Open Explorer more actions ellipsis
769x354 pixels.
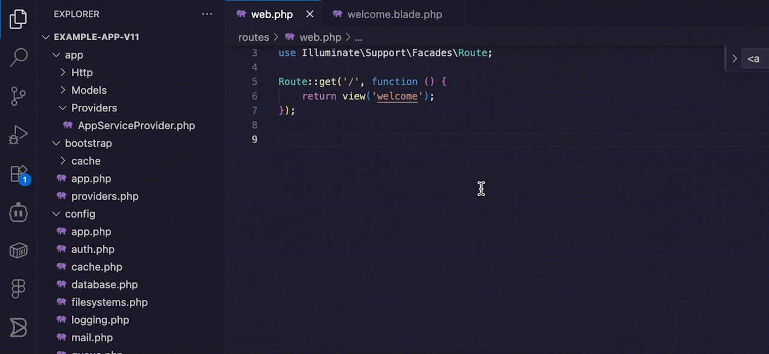pos(207,14)
